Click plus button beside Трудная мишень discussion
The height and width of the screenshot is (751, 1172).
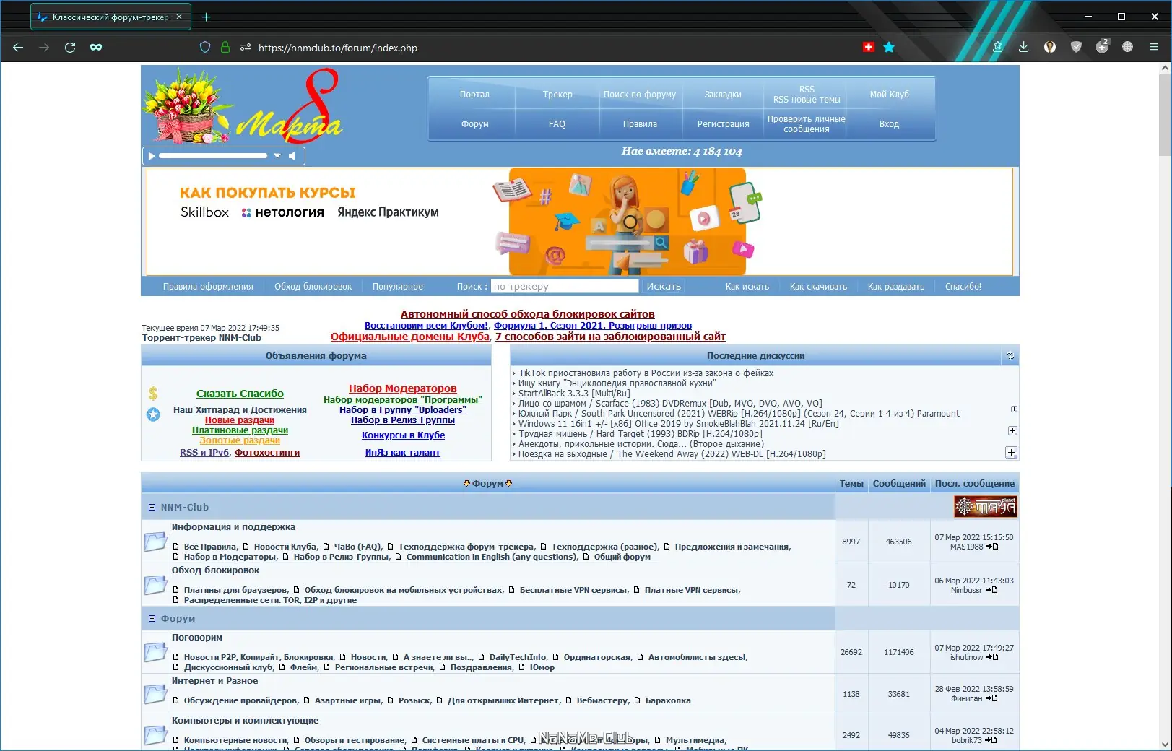[x=1012, y=431]
